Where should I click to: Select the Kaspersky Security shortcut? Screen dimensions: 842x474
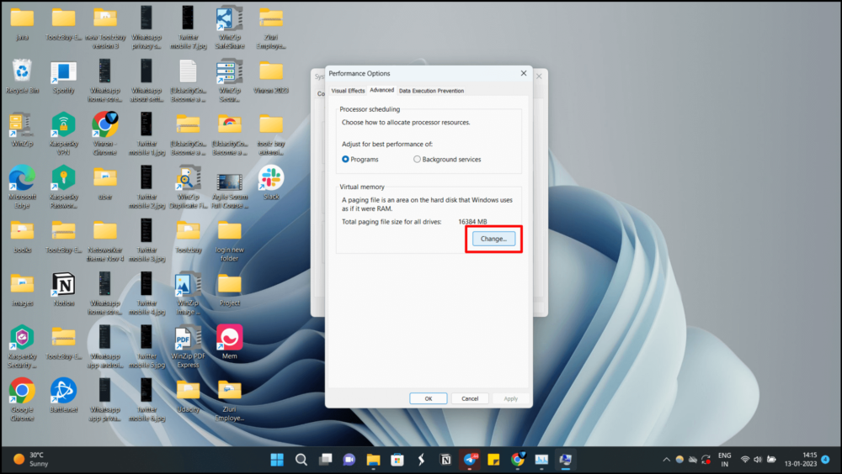(22, 346)
